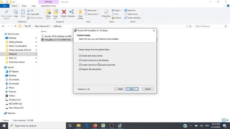Collapse the ribbon with chevron
Viewport: 230px width, 129px height.
pyautogui.click(x=224, y=6)
